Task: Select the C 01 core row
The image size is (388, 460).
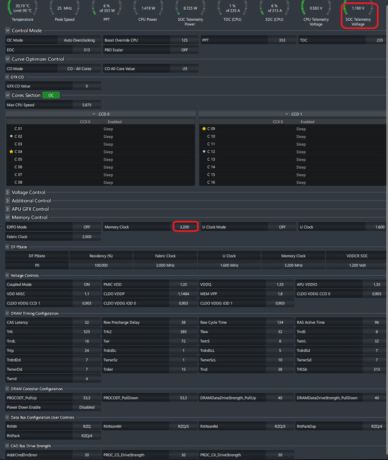Action: click(x=101, y=128)
